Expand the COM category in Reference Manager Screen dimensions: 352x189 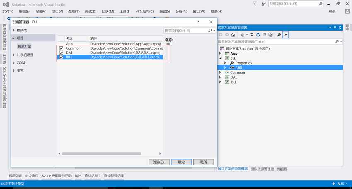coord(14,63)
